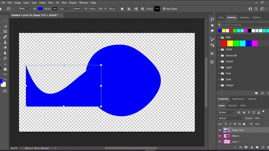Switch to the Adjustments tab
The height and width of the screenshot is (151, 269).
pyautogui.click(x=238, y=99)
